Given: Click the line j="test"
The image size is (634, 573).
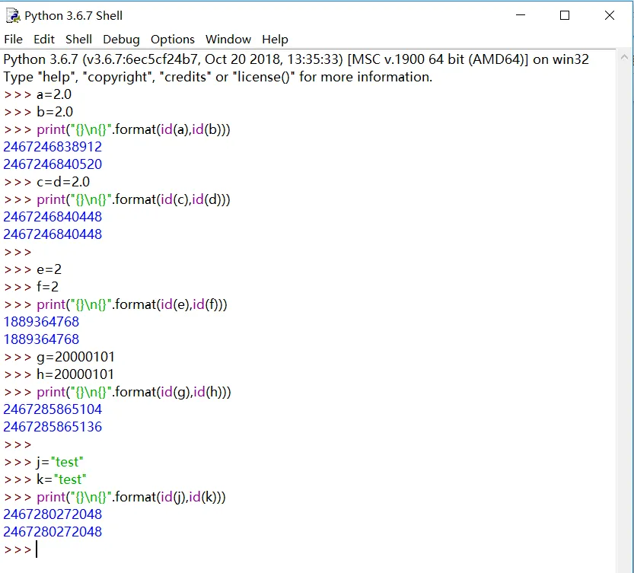Looking at the screenshot, I should click(x=60, y=462).
